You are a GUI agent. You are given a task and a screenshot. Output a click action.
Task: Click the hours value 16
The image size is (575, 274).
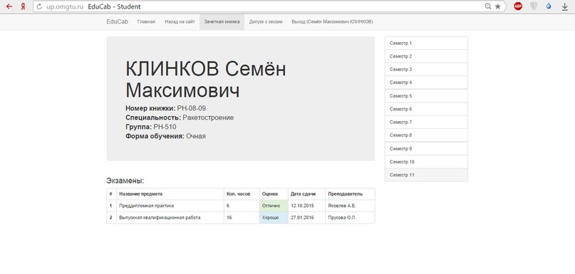tap(229, 218)
